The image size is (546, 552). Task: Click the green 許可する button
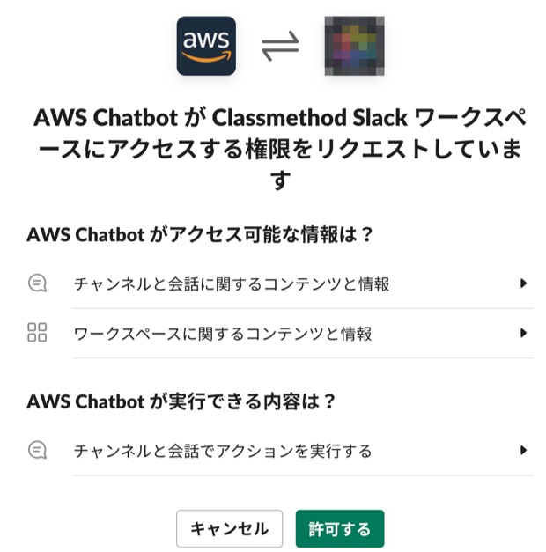point(340,528)
